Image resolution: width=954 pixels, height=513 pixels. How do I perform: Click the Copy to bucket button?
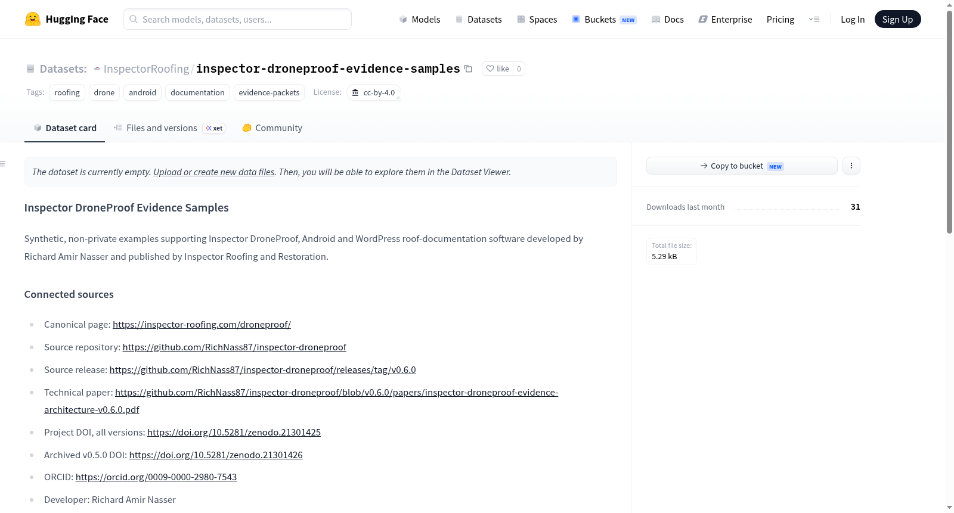(742, 166)
